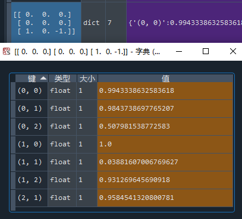Viewport: 242px width, 219px height.
Task: Click the 值 column header
Action: click(165, 79)
